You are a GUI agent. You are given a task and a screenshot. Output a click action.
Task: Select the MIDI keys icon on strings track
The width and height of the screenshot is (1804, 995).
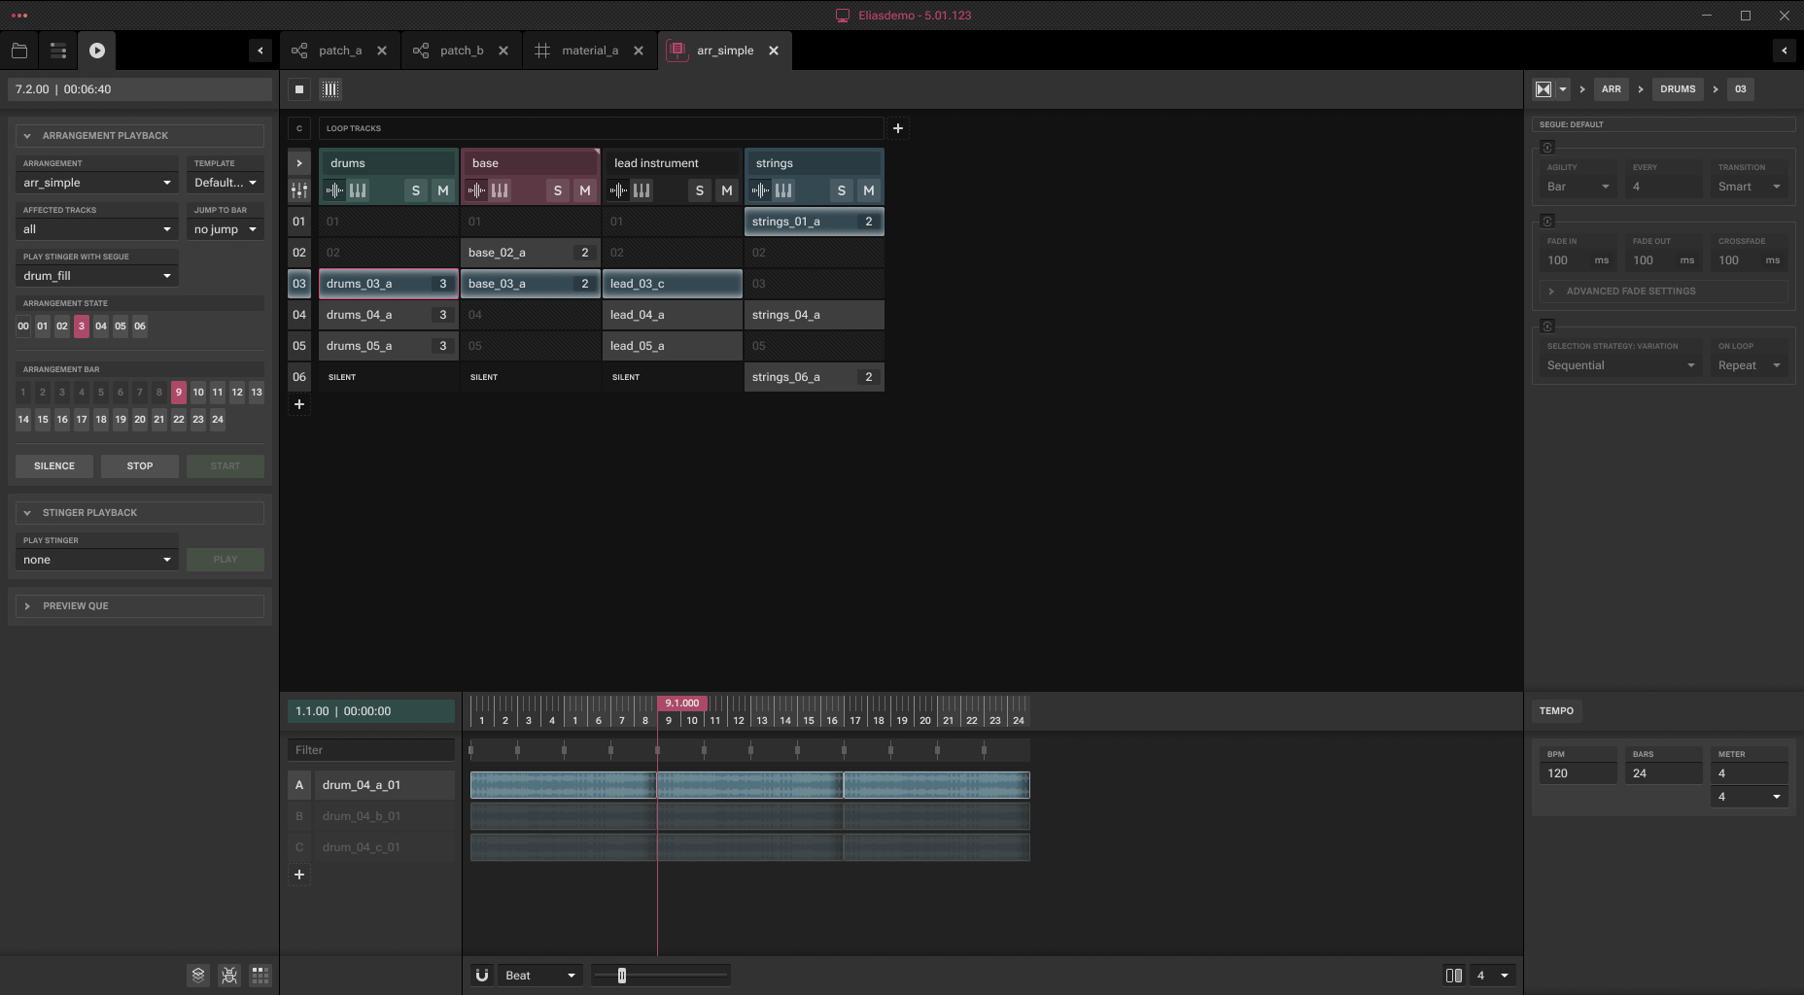pos(783,190)
